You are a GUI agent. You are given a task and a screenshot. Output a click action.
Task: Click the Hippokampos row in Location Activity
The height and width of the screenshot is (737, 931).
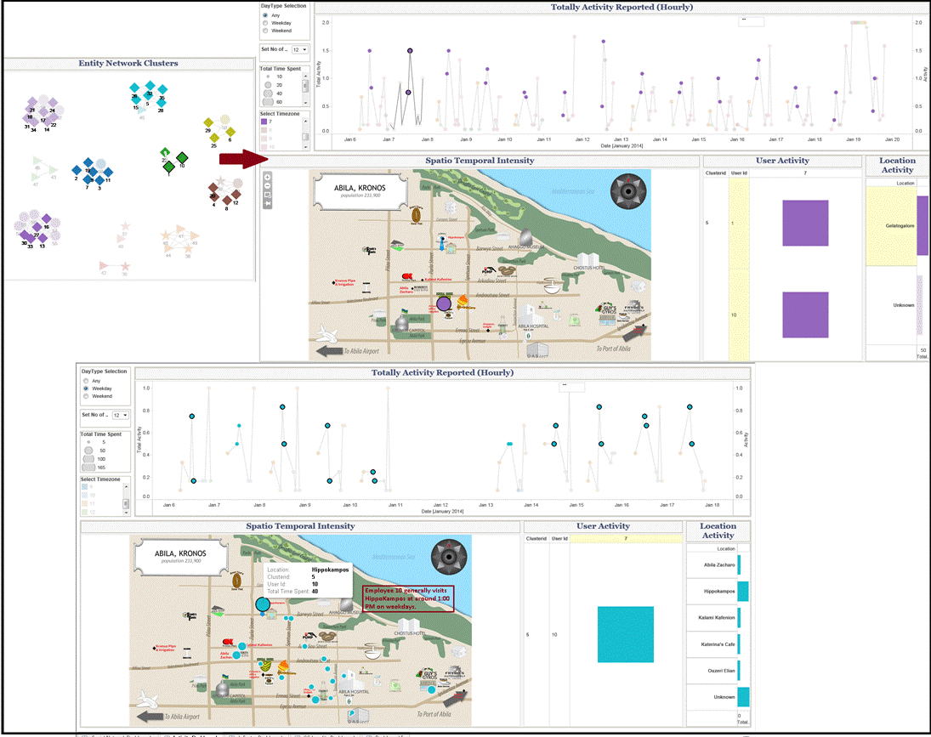(x=718, y=592)
